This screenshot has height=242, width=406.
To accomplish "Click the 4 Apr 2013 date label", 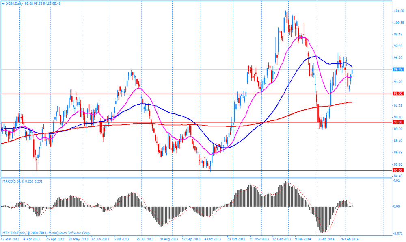I will tap(31, 239).
